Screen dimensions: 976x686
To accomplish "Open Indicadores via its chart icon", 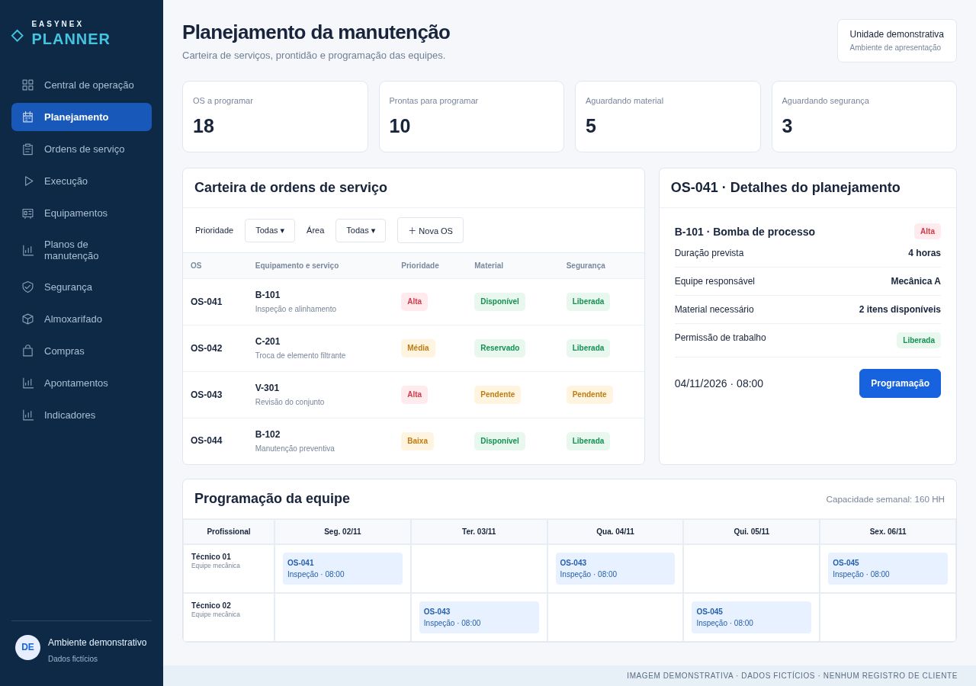I will [27, 415].
